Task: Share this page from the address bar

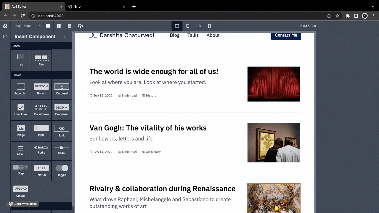Action: (x=329, y=16)
